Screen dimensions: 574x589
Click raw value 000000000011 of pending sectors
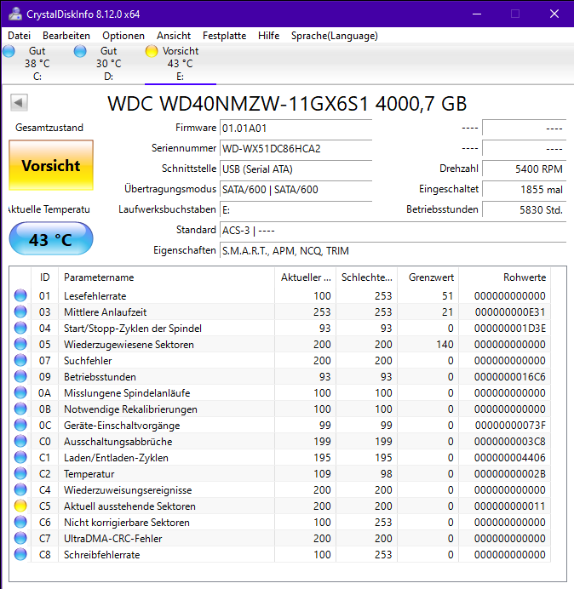510,506
